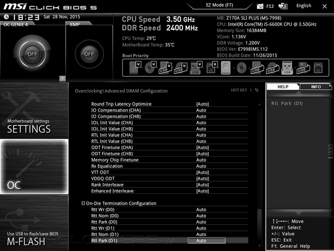This screenshot has width=334, height=251.
Task: Open OC Genie question mark help
Action: tap(62, 79)
